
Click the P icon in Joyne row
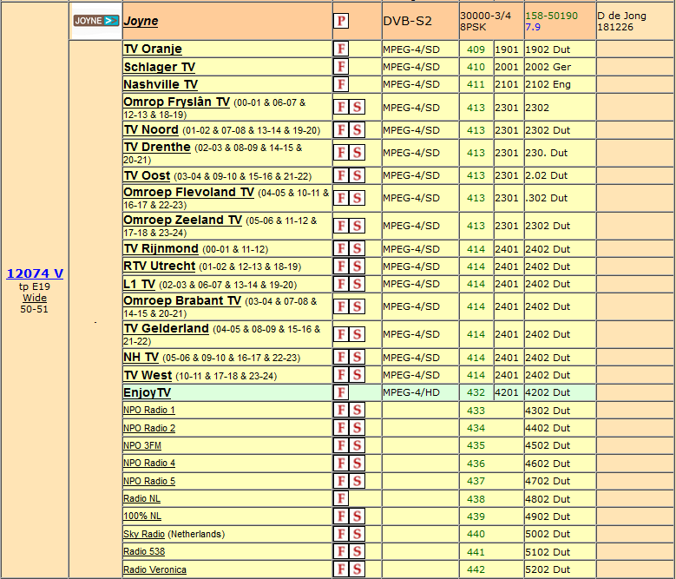pyautogui.click(x=341, y=21)
